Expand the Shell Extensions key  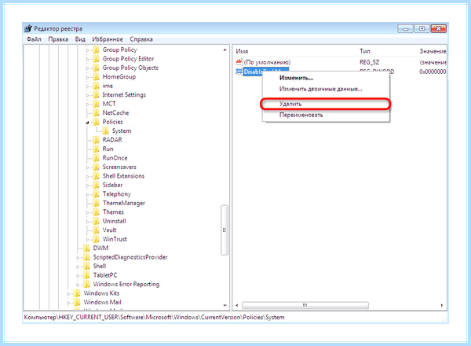click(x=87, y=177)
